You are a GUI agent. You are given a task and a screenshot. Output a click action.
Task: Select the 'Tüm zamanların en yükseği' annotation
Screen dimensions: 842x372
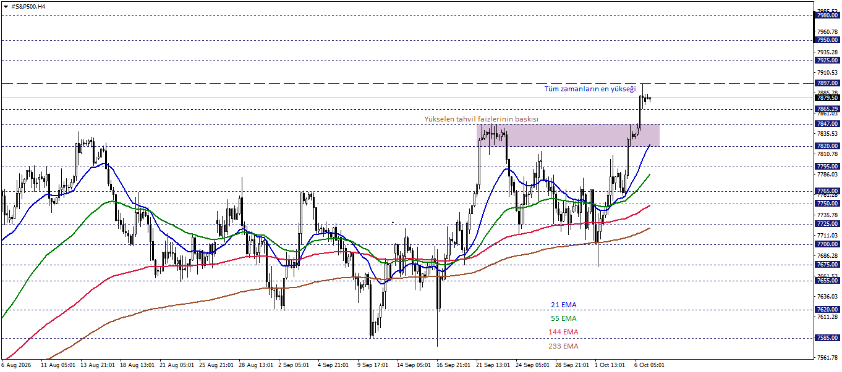pos(590,89)
